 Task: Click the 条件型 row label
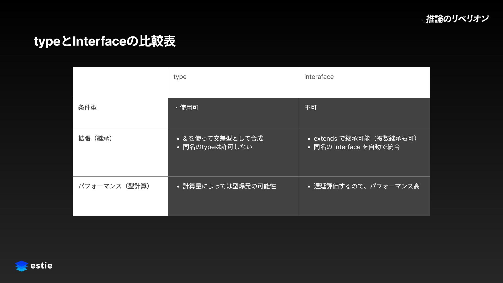(87, 107)
